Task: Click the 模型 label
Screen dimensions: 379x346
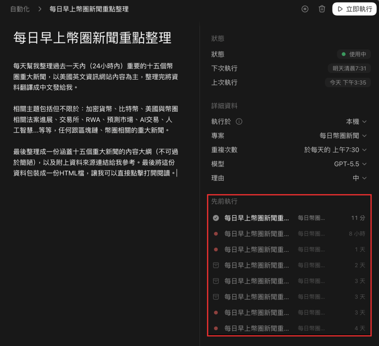Action: (218, 164)
